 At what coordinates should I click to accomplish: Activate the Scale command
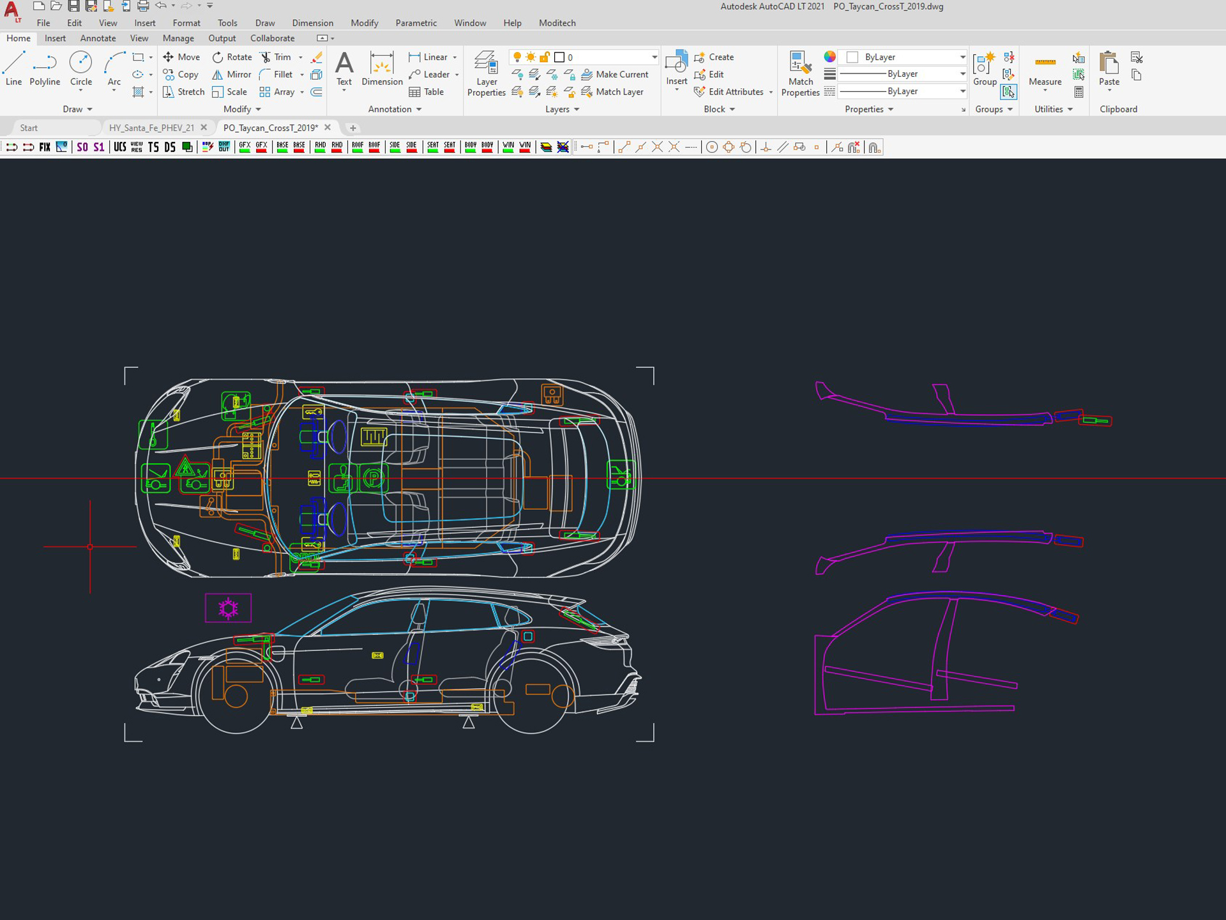229,91
